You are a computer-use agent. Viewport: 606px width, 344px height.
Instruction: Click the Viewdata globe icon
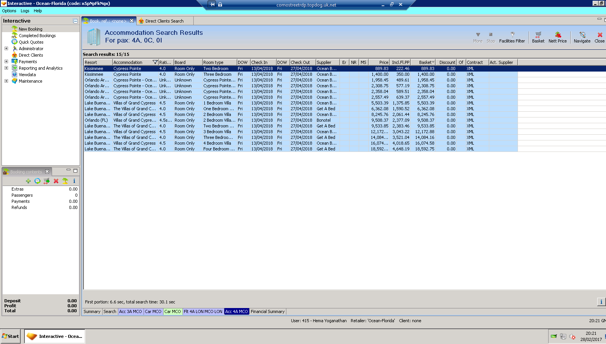click(x=15, y=75)
